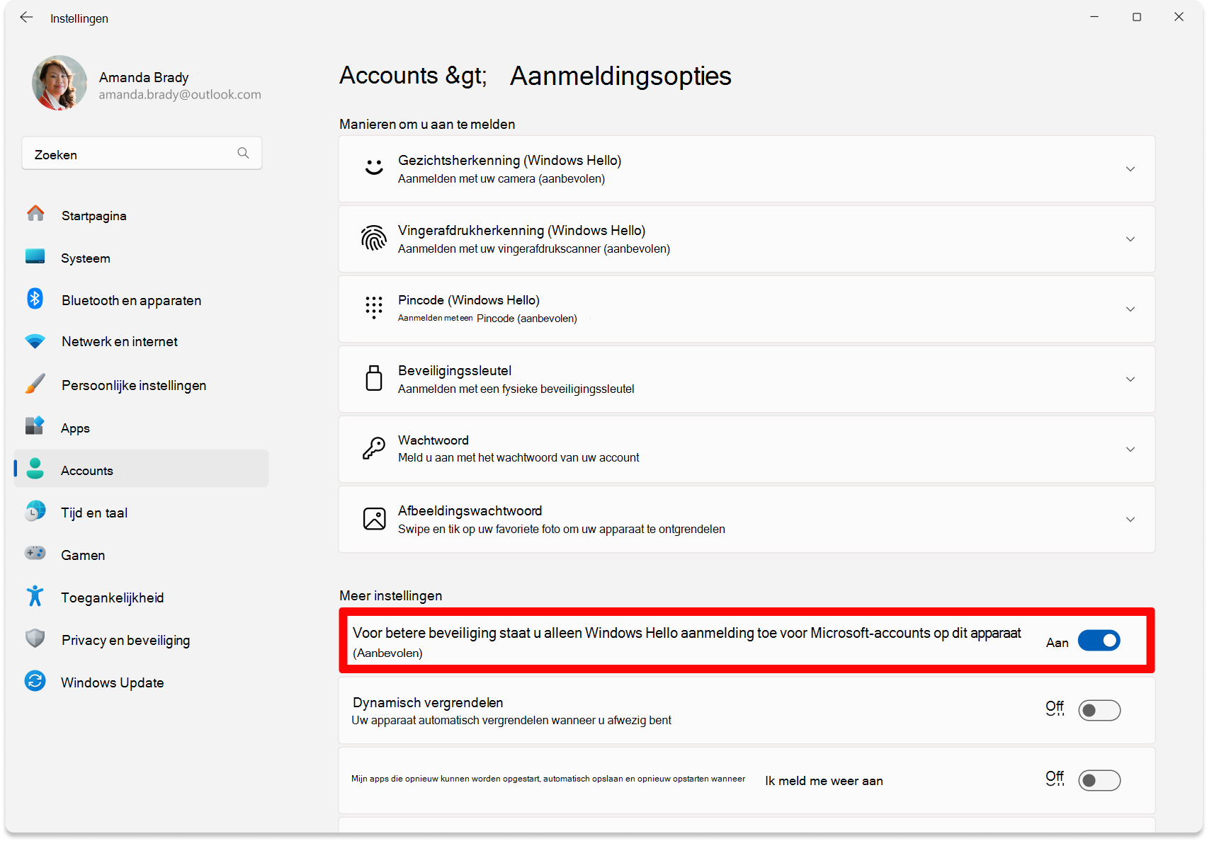
Task: Expand the Beveiligingssleutel chevron
Action: tap(1130, 379)
